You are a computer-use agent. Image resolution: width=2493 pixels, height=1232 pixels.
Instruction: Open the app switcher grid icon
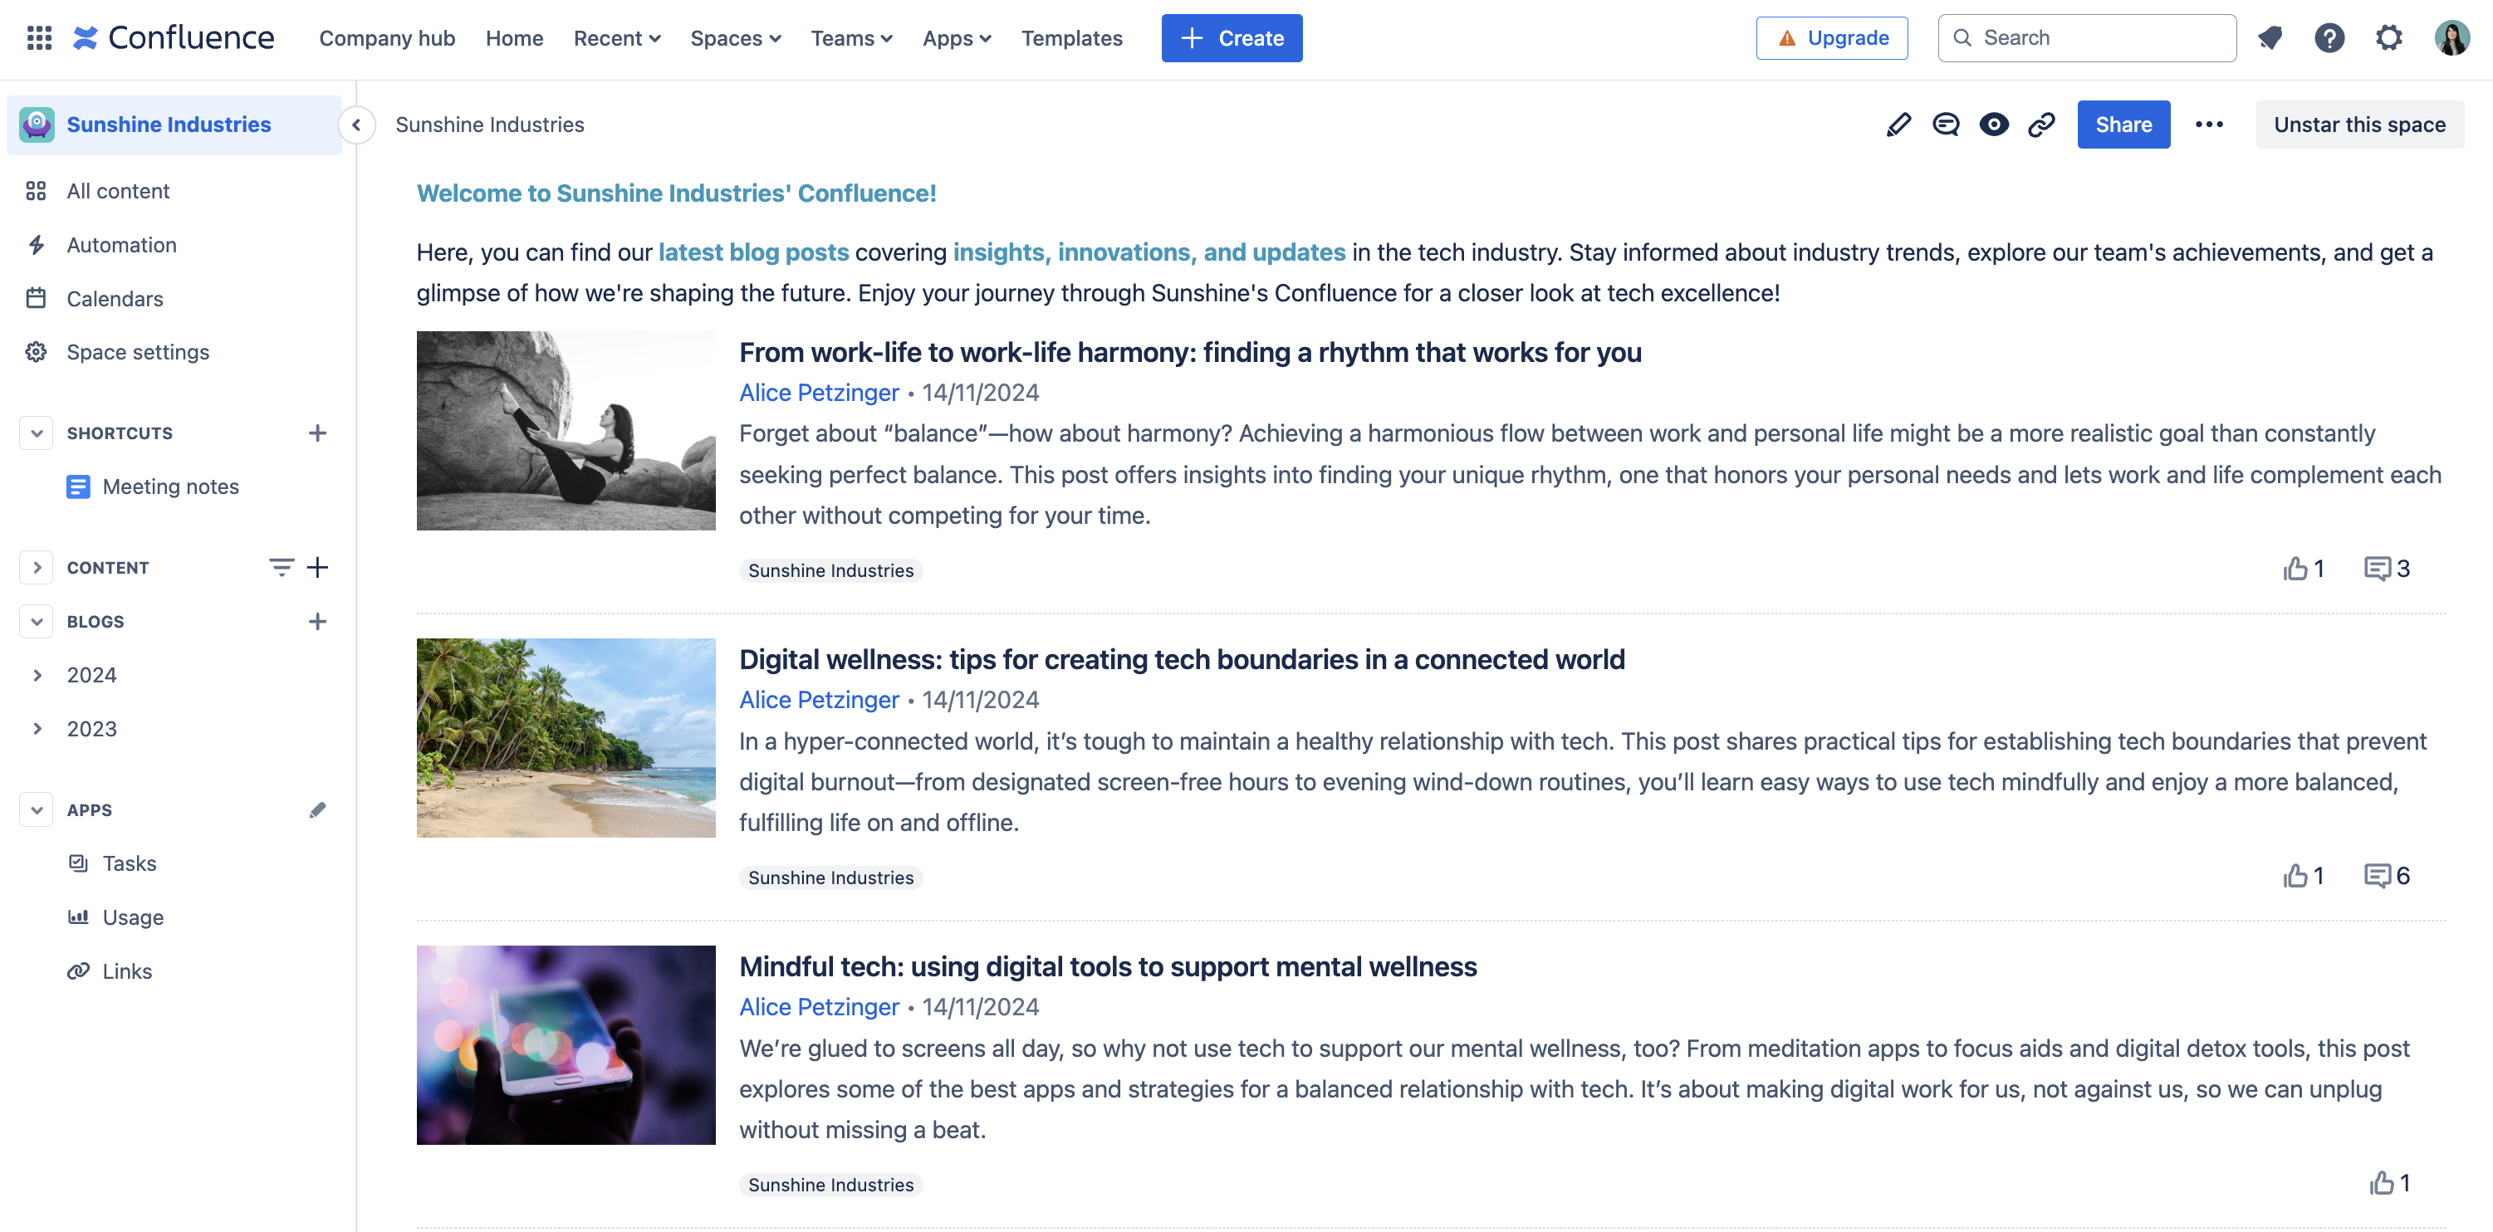[39, 37]
